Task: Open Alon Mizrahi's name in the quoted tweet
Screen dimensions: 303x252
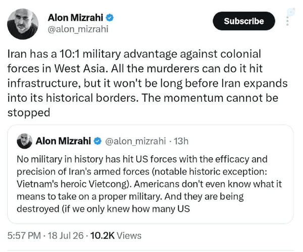Action: [x=63, y=141]
